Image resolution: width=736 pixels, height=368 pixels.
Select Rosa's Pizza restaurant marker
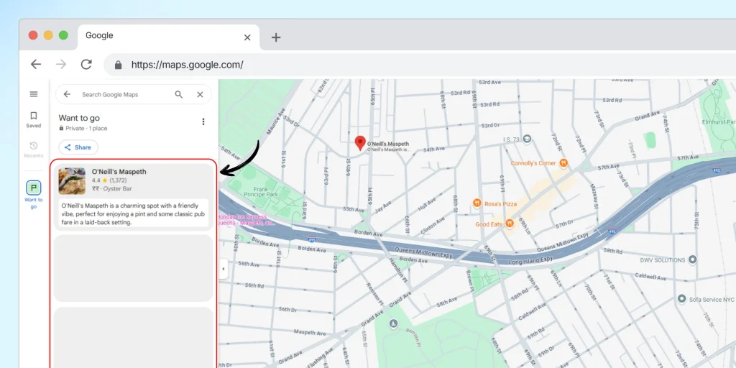477,203
